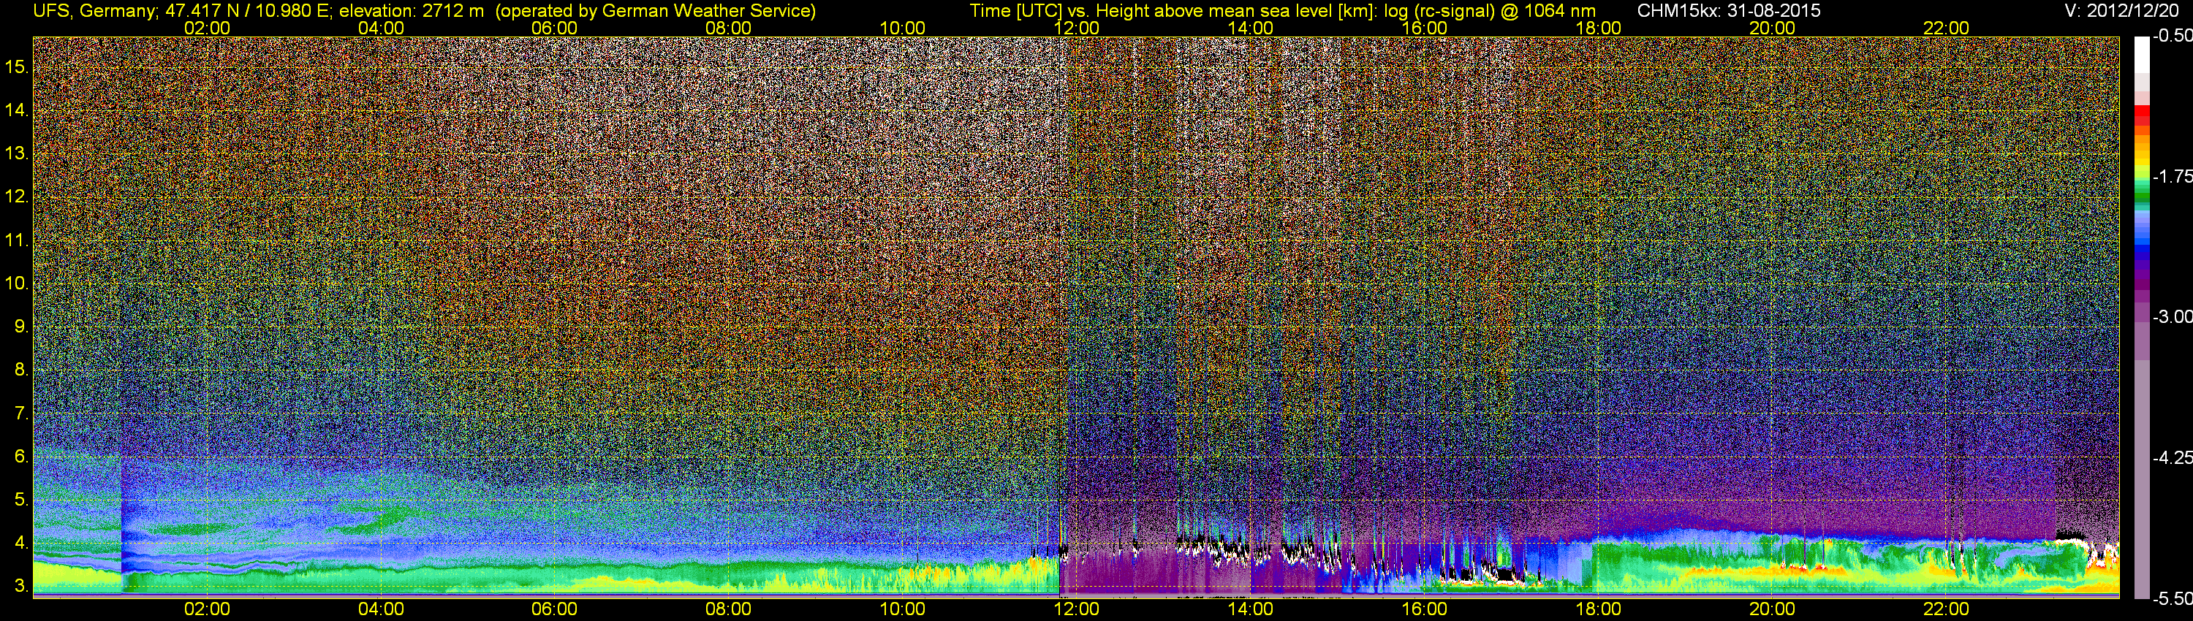
Task: Click the 15 km height axis label
Action: click(16, 67)
